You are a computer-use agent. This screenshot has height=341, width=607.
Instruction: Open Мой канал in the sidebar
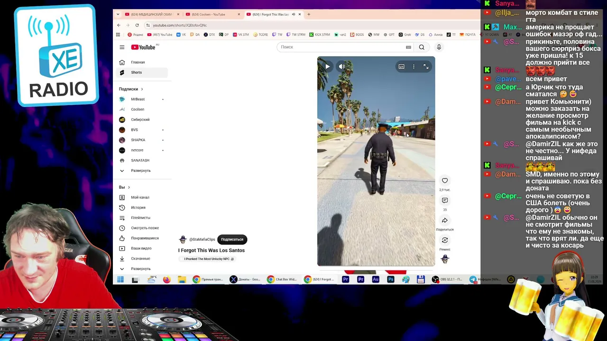[x=142, y=197]
